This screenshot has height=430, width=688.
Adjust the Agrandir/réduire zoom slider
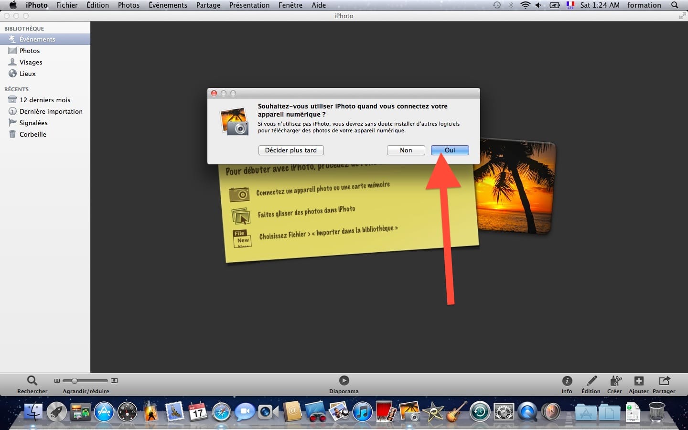pos(86,381)
